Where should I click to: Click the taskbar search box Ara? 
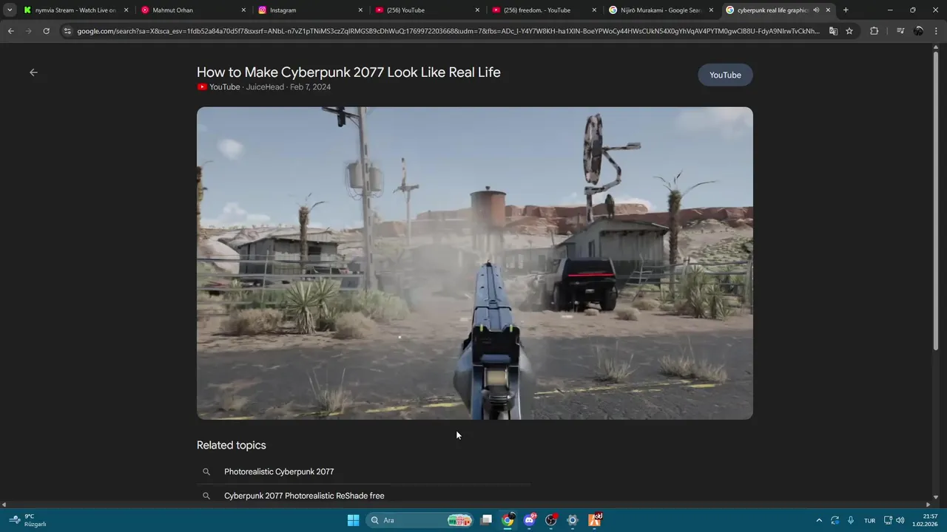click(420, 520)
